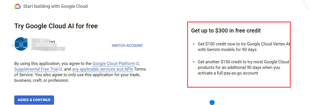
Task: Click the 'Get $150 credit now' bullet text
Action: pyautogui.click(x=244, y=47)
